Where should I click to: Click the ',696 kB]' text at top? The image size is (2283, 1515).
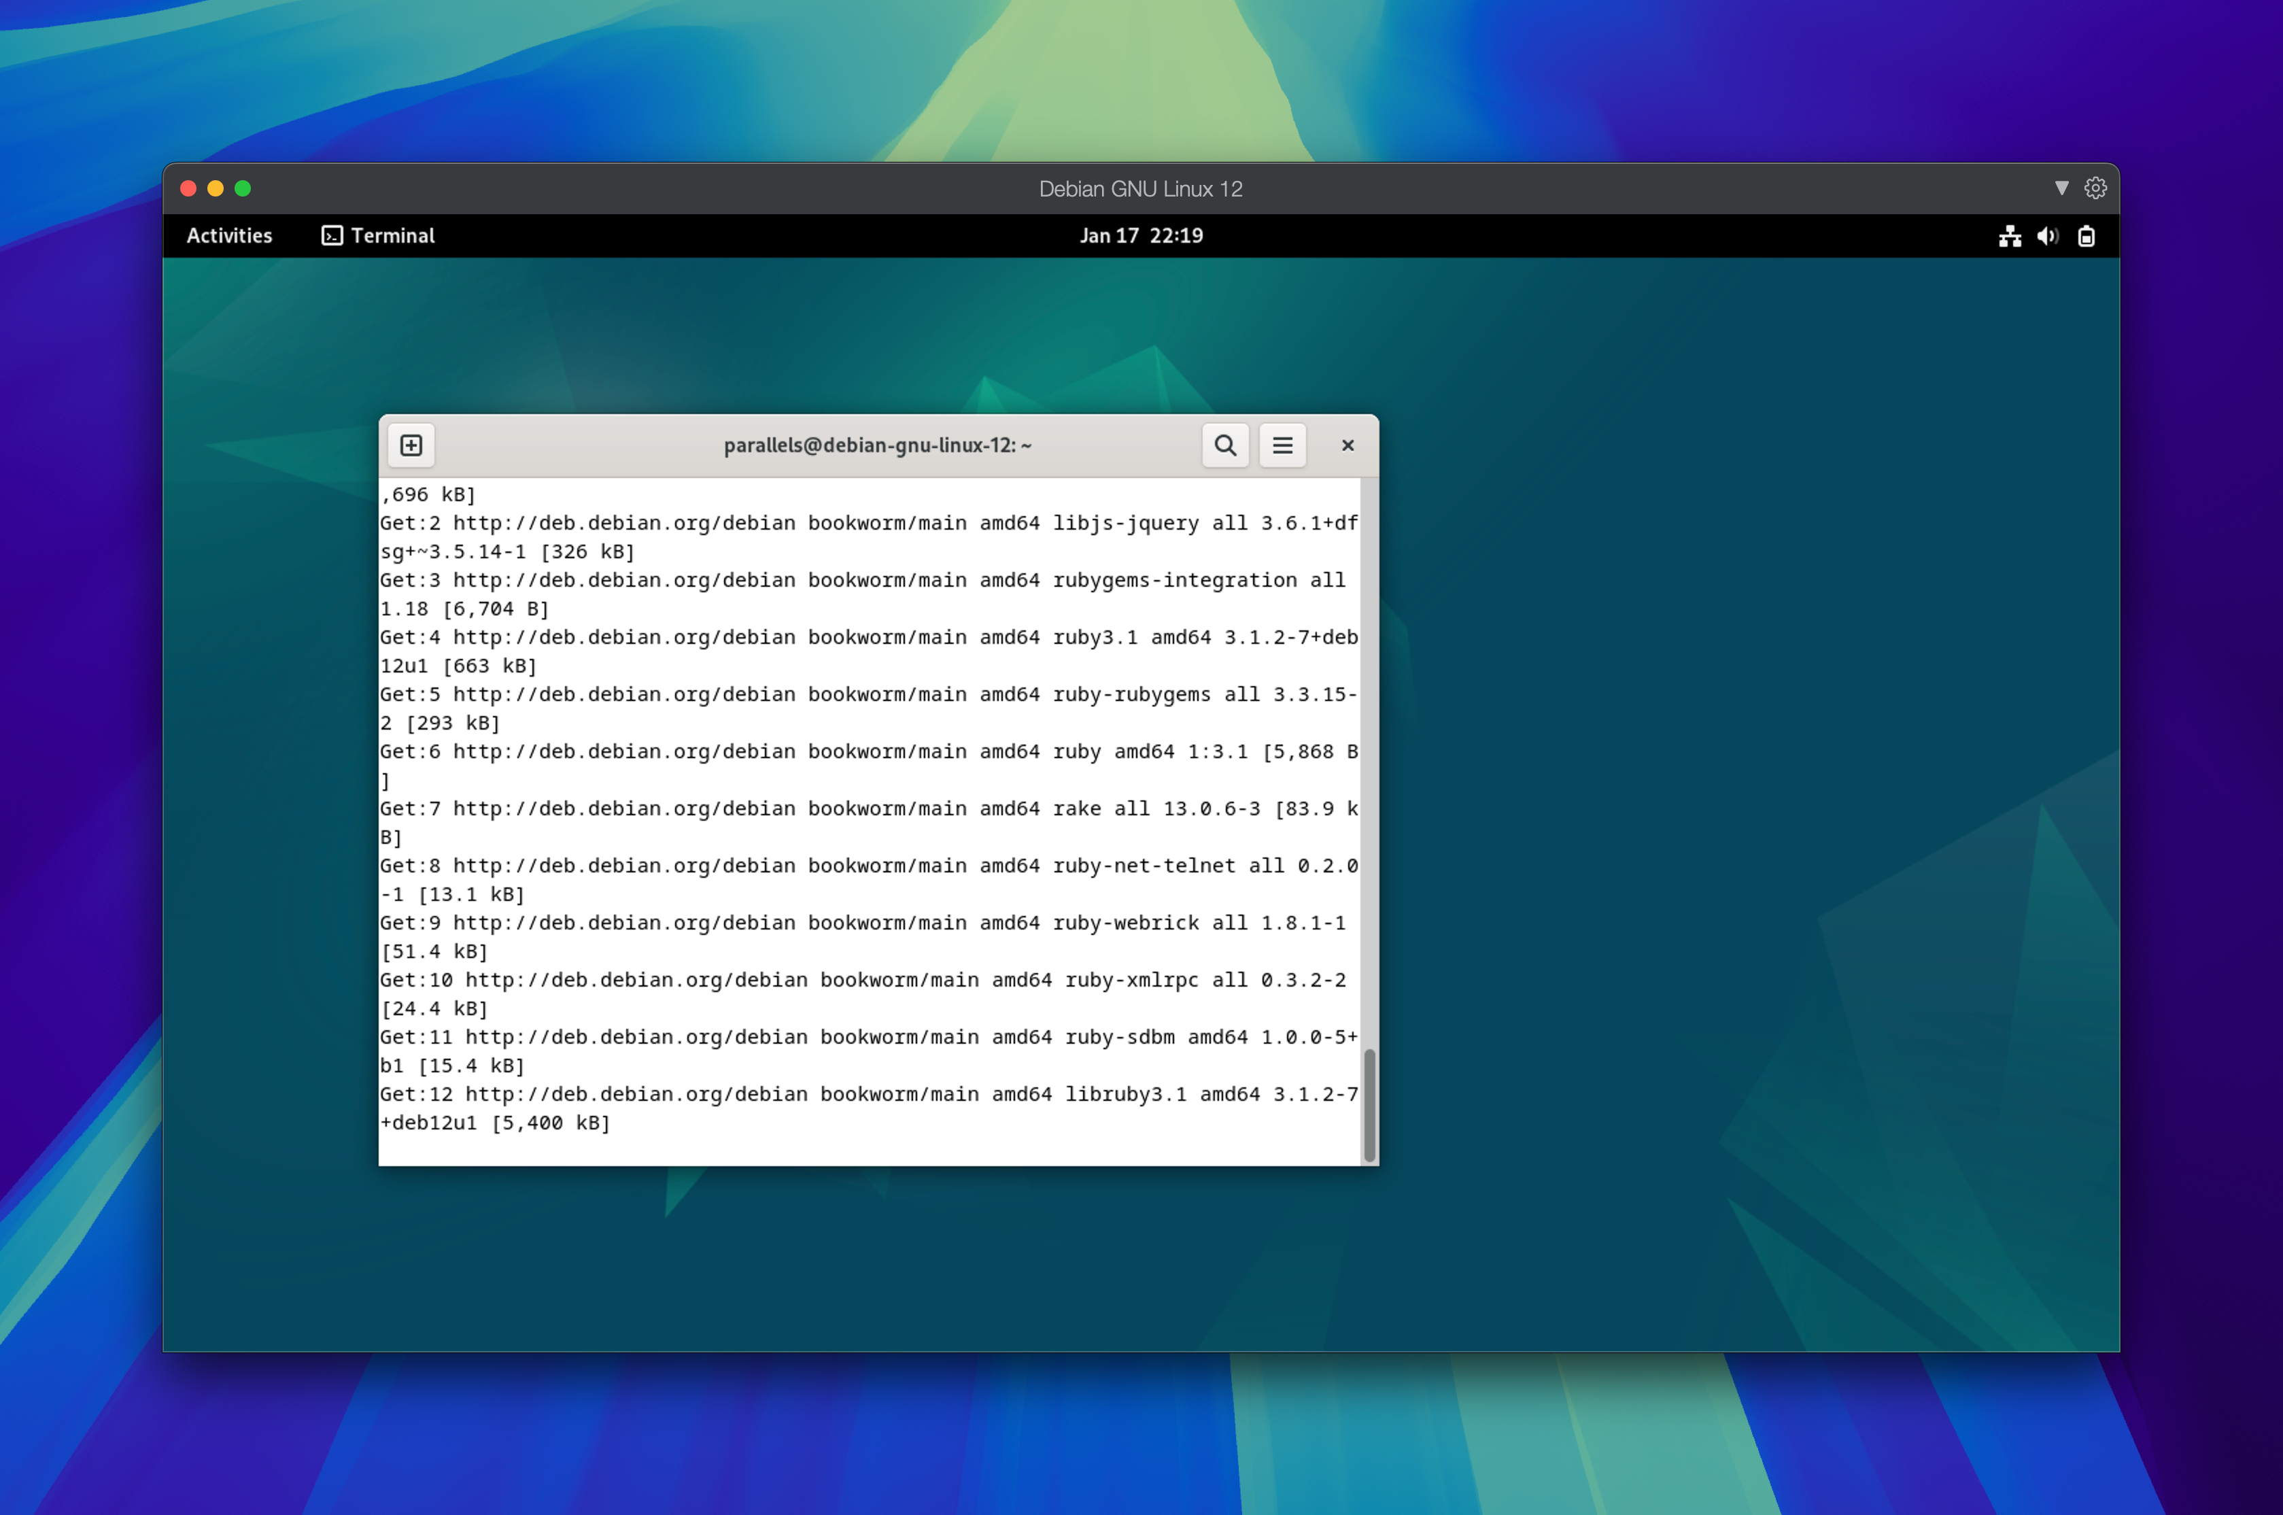pyautogui.click(x=428, y=494)
